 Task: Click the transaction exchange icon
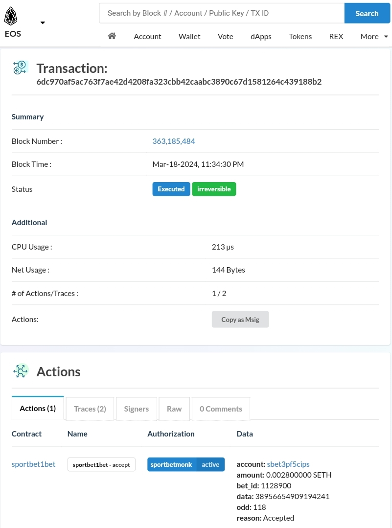(x=21, y=68)
